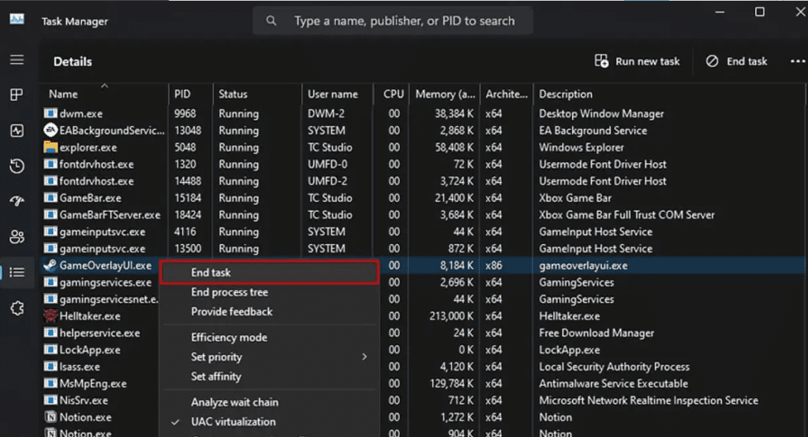The width and height of the screenshot is (808, 437).
Task: Open App history icon in sidebar
Action: (x=17, y=166)
